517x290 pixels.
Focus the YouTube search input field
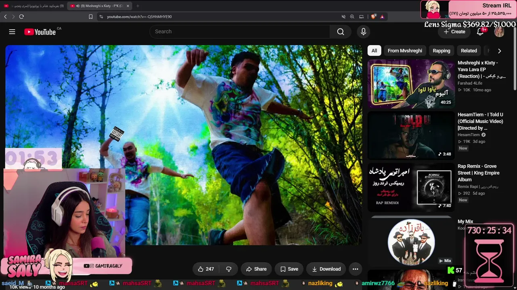tap(240, 32)
